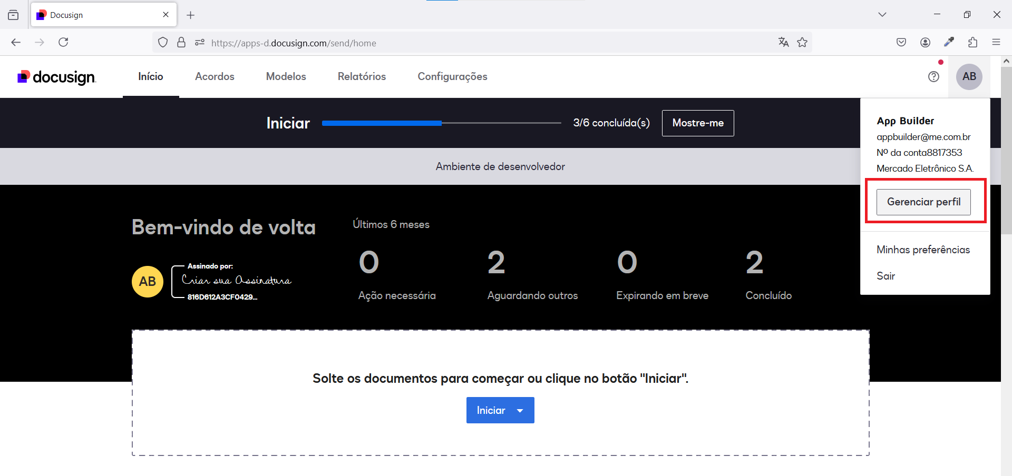Open the Relatórios tab
This screenshot has width=1012, height=476.
coord(362,77)
